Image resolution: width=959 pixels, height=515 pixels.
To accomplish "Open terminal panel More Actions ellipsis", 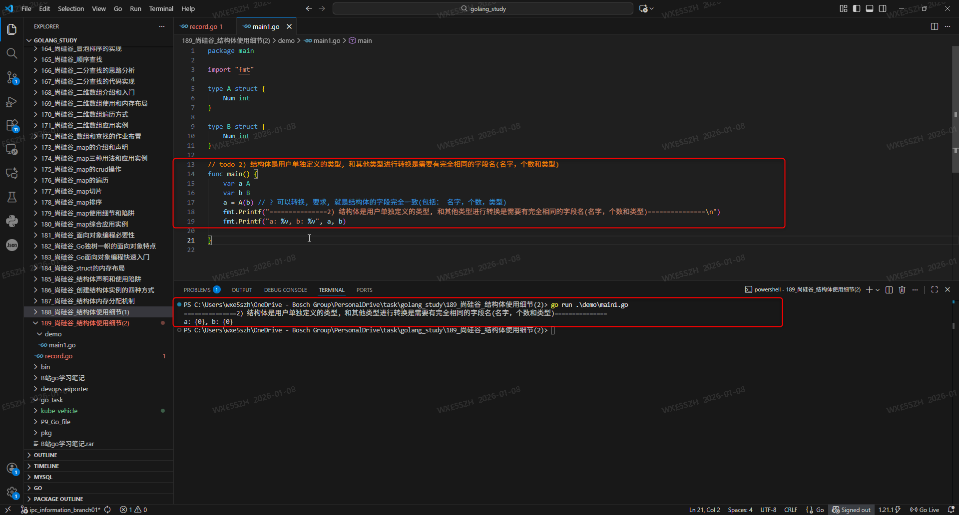I will click(x=915, y=289).
